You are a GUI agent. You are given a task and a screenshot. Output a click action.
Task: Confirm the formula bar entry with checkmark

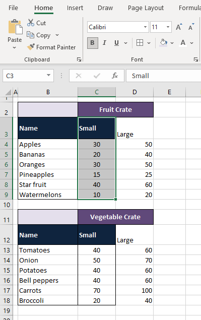[x=97, y=76]
